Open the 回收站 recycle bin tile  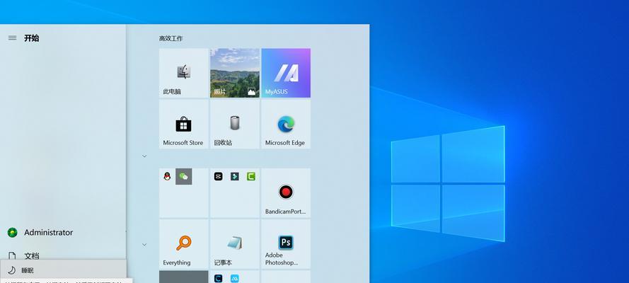235,125
